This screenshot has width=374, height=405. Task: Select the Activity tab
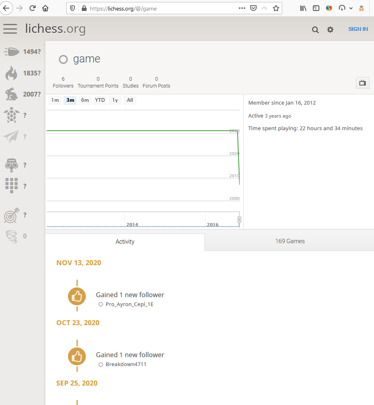click(125, 241)
